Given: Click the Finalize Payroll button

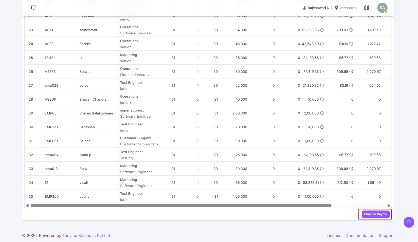Looking at the screenshot, I should click(376, 214).
